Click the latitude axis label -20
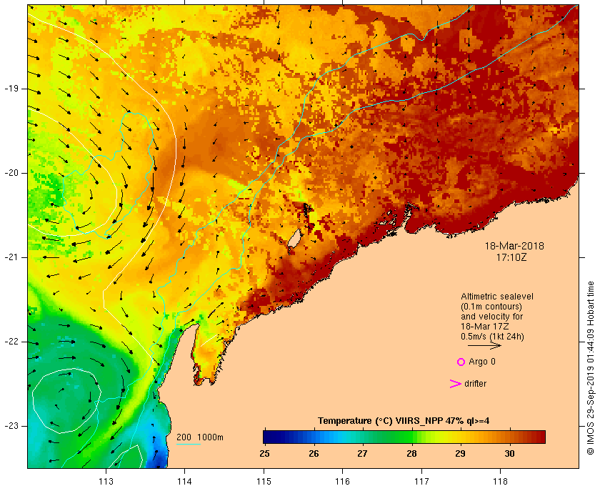The image size is (600, 486). 11,173
